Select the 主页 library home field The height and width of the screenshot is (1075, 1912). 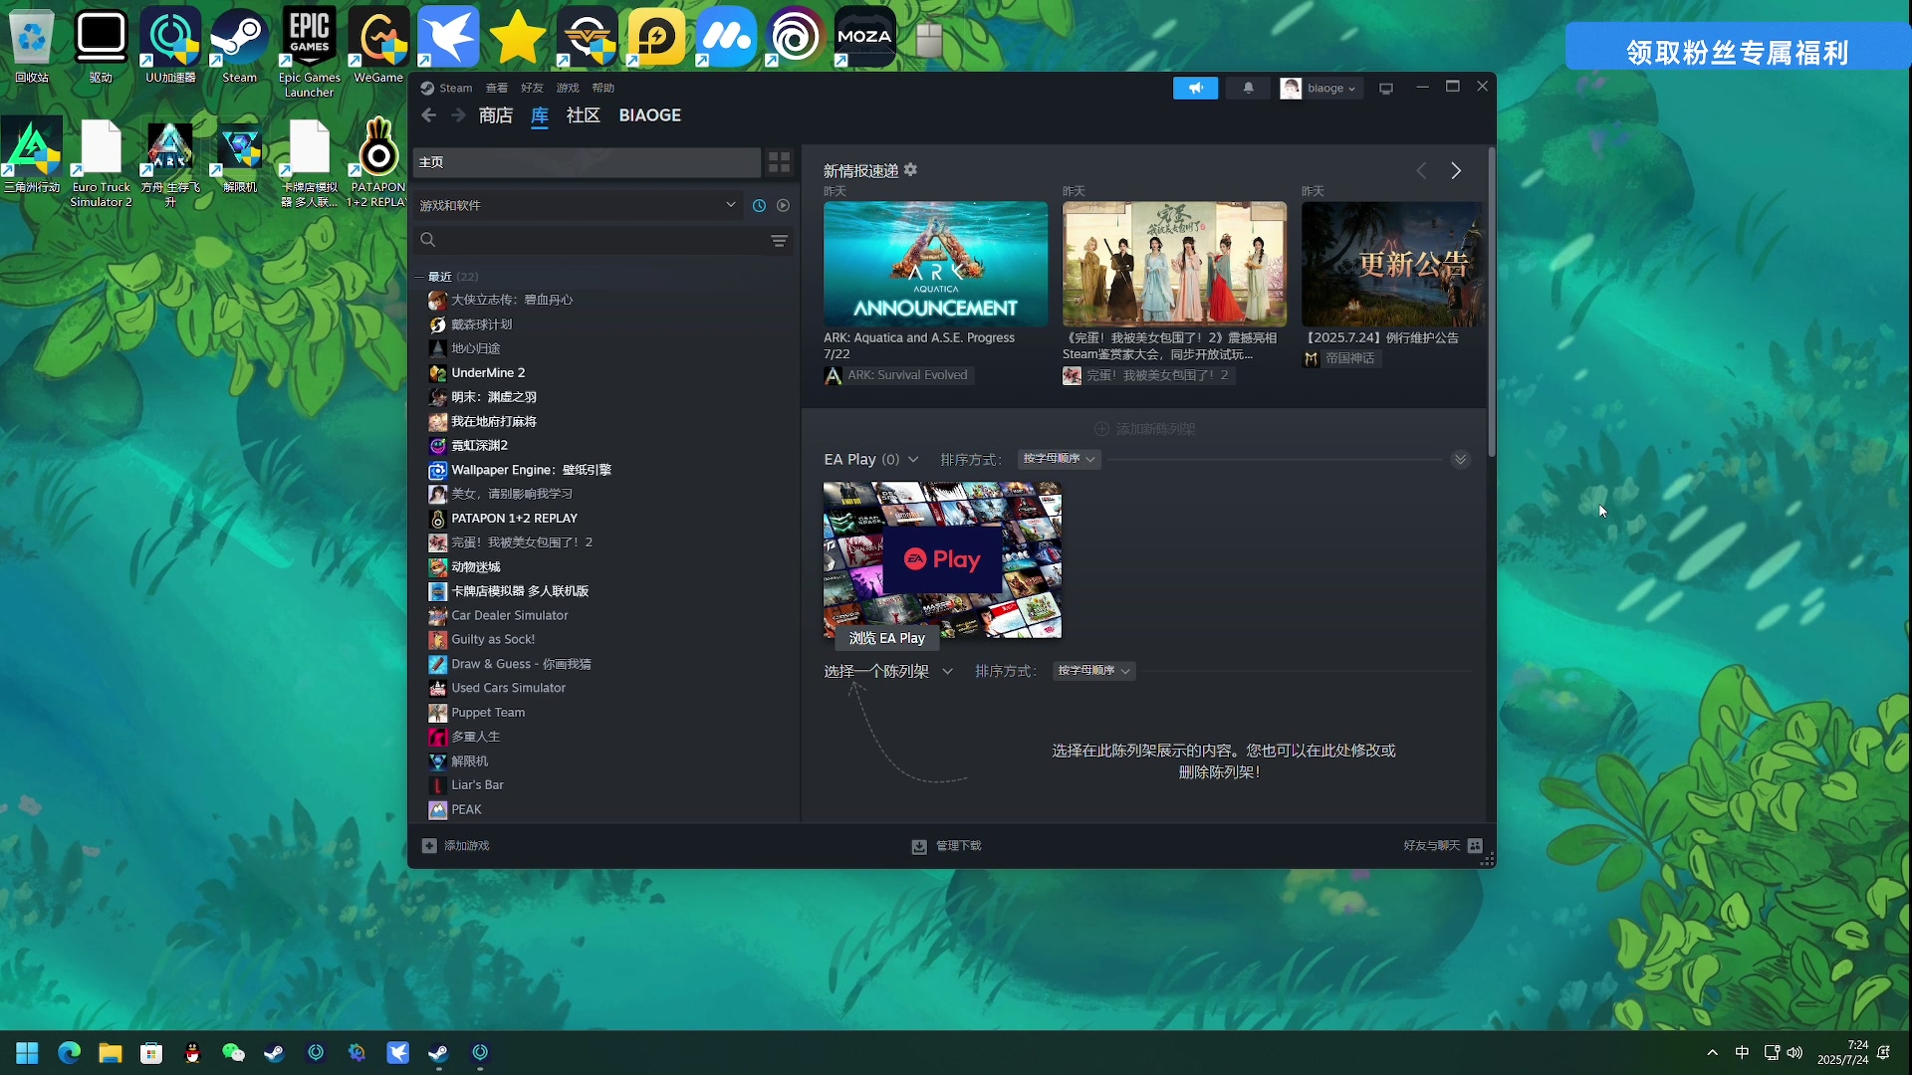[587, 162]
